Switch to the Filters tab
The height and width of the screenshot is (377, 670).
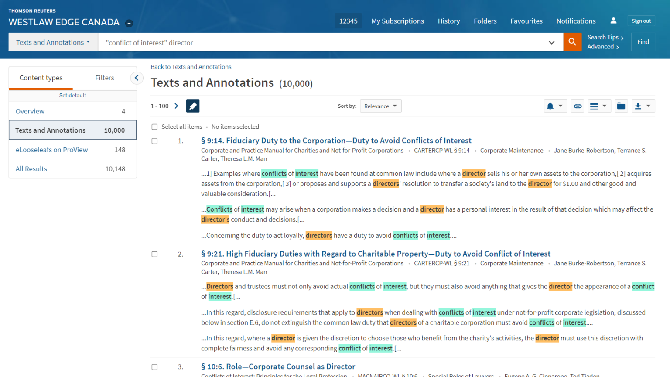click(104, 78)
